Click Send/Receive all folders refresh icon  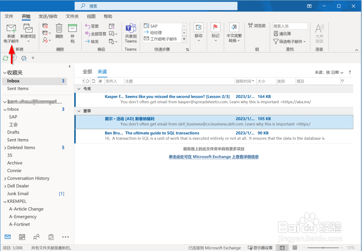pos(5,58)
